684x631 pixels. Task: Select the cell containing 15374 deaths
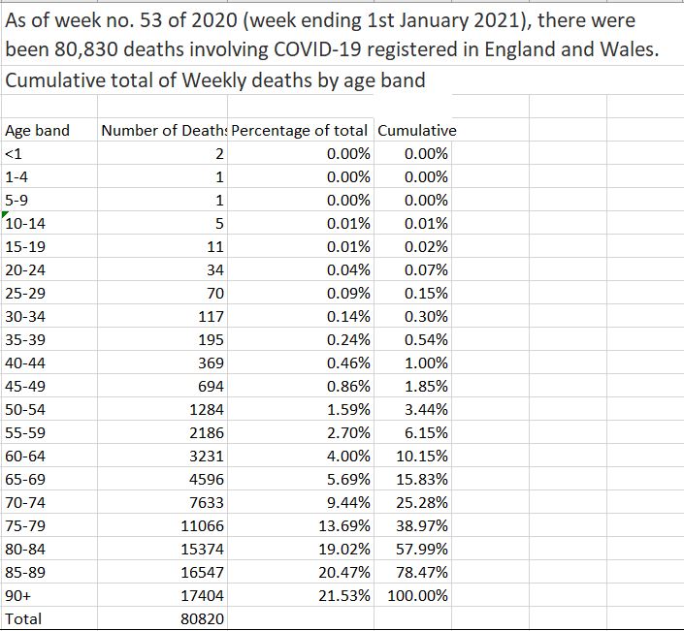click(x=203, y=549)
